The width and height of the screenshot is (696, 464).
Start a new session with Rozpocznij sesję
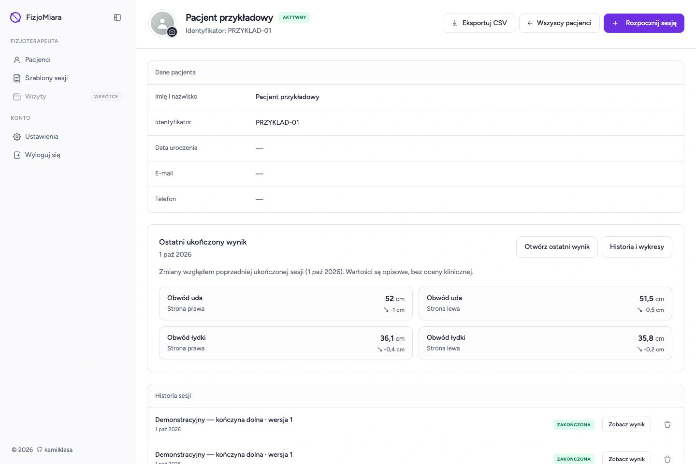[644, 23]
